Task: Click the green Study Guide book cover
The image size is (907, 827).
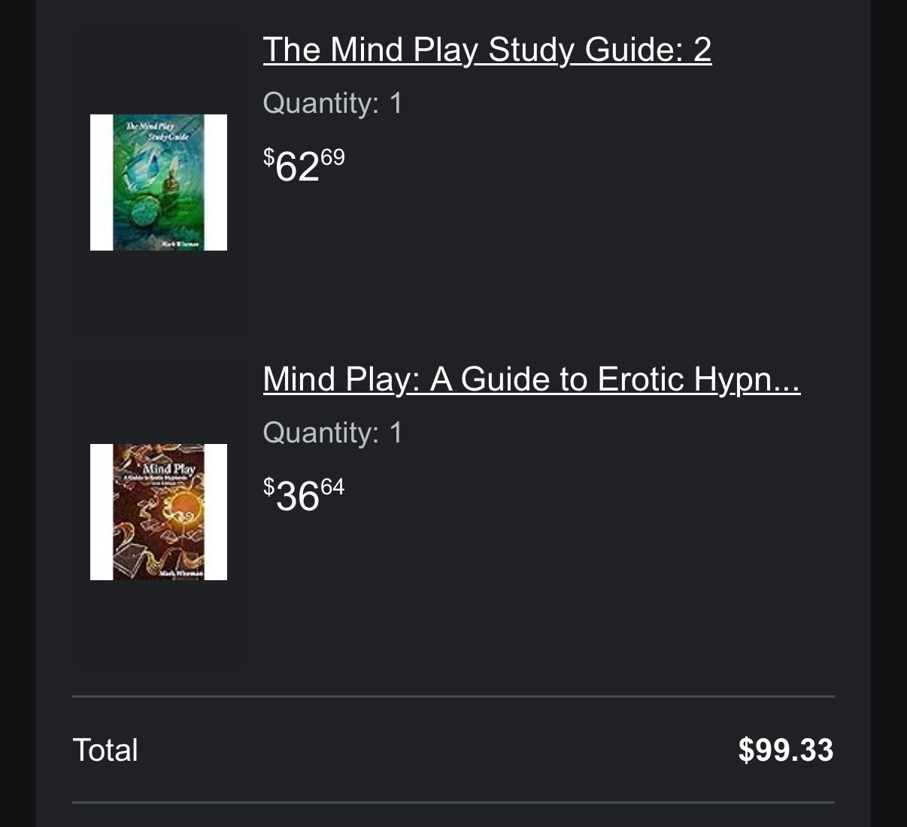Action: [x=159, y=182]
